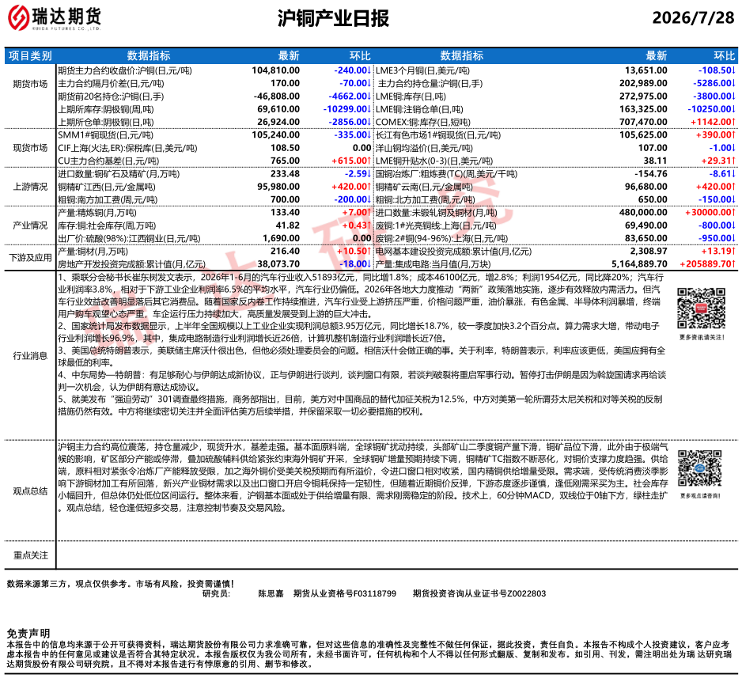Click the value -46,808.00 for top 20 positions

pos(276,96)
